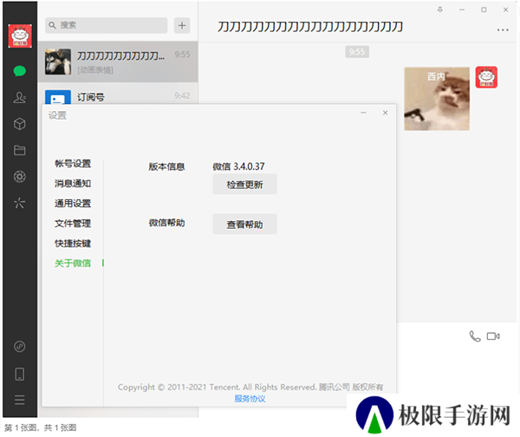The image size is (520, 437).
Task: Open the cat sticker image in chat
Action: pyautogui.click(x=437, y=99)
